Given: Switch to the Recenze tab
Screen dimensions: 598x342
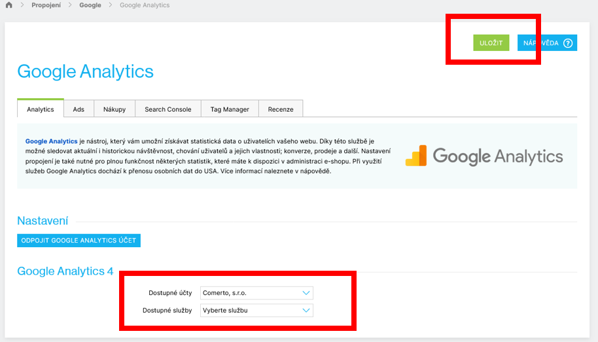Looking at the screenshot, I should 281,109.
